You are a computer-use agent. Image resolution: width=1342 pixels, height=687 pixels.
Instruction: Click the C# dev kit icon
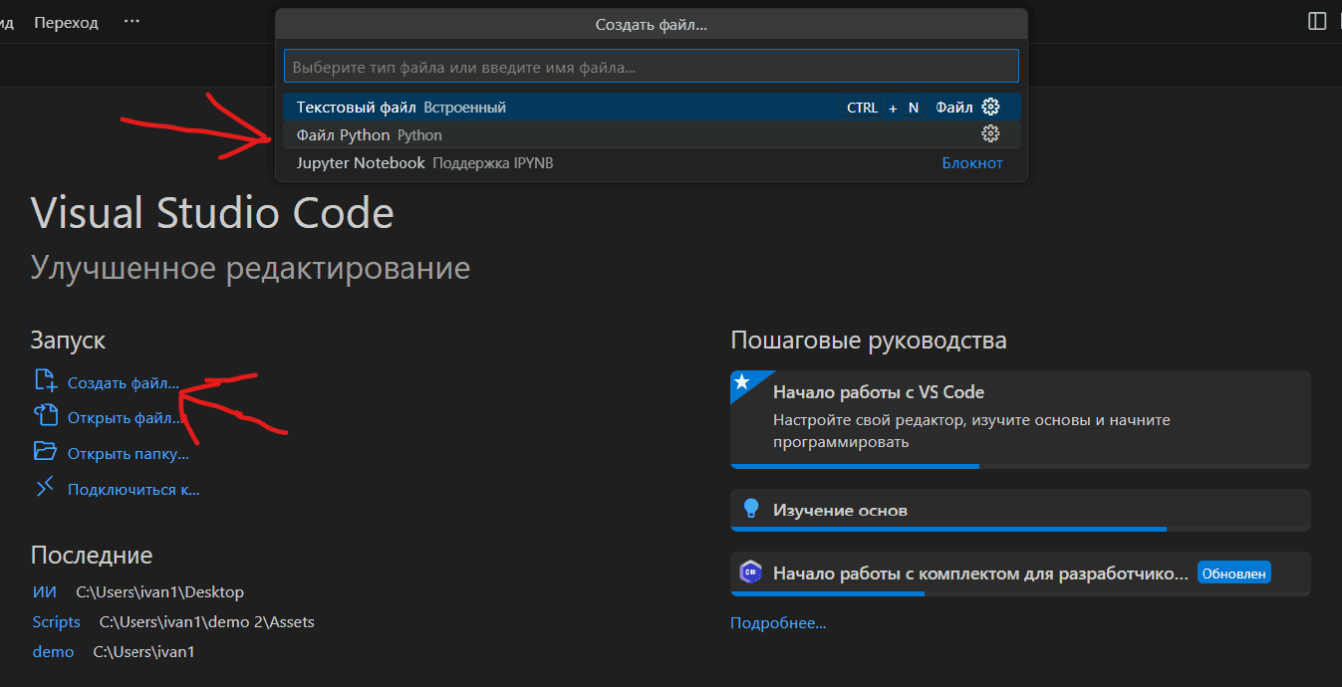pos(750,572)
